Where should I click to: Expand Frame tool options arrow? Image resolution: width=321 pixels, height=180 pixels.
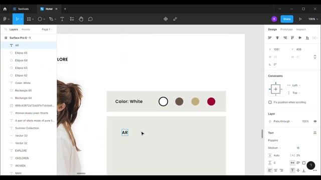(x=33, y=19)
